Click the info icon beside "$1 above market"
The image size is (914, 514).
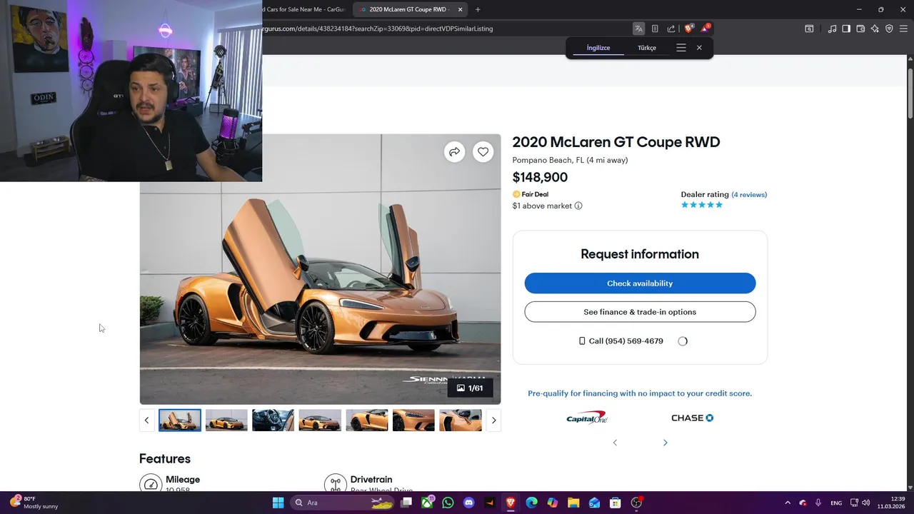(x=578, y=206)
